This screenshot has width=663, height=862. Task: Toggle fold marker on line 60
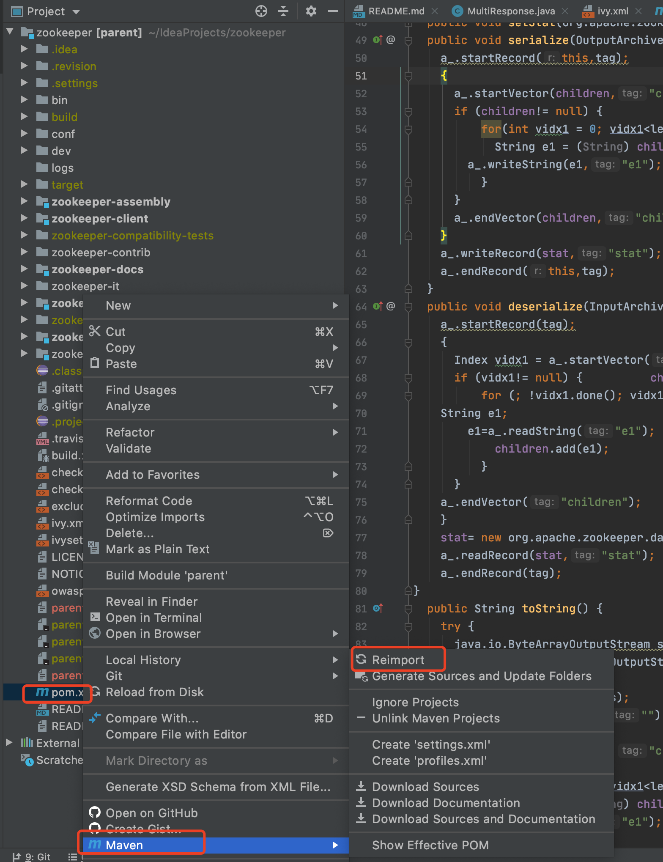408,236
